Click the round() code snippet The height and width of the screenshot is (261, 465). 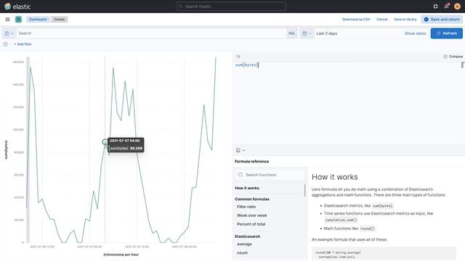pyautogui.click(x=368, y=228)
